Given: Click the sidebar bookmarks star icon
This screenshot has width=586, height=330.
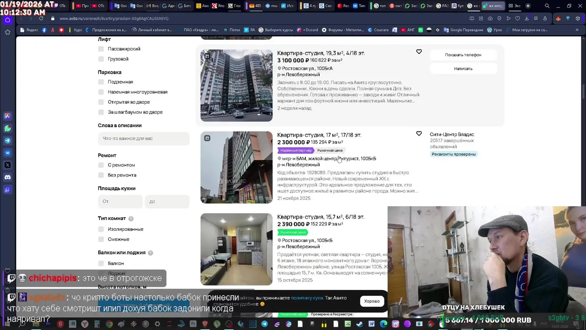Looking at the screenshot, I should tap(7, 32).
